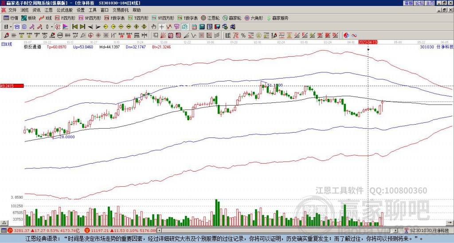This screenshot has width=454, height=243.
Task: Click the red pen drawing icon
Action: (x=6, y=35)
